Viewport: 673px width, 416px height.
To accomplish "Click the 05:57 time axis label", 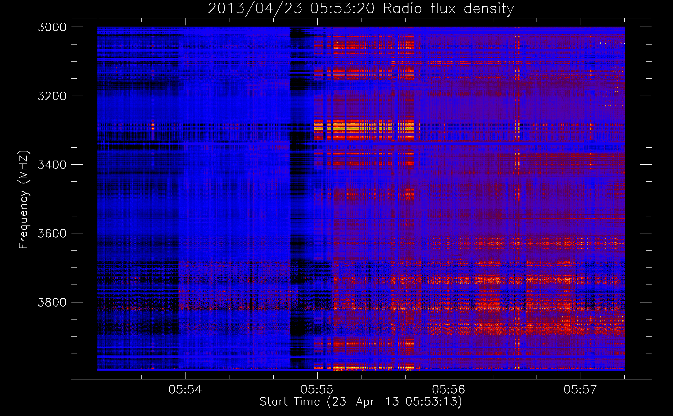I will coord(580,389).
